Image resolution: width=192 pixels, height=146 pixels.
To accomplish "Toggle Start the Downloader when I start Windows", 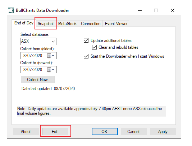I will pyautogui.click(x=86, y=56).
